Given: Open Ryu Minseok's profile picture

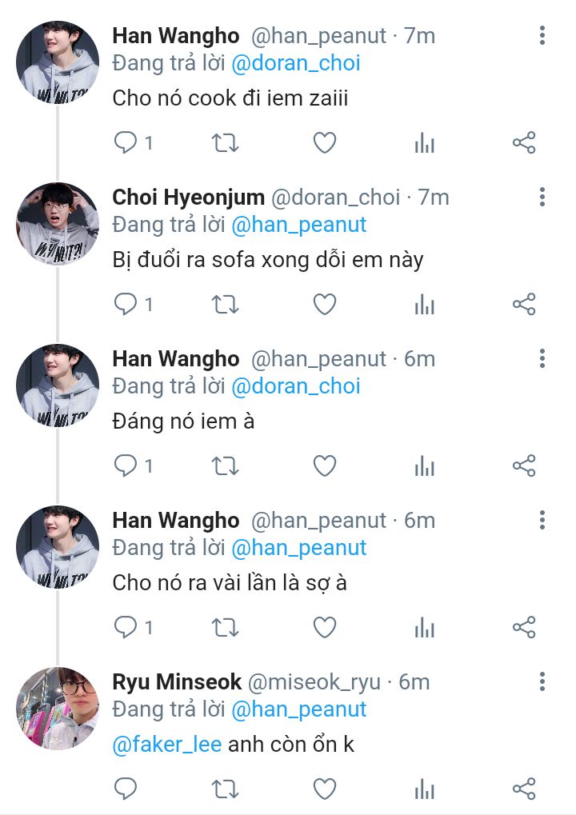Looking at the screenshot, I should (x=58, y=708).
